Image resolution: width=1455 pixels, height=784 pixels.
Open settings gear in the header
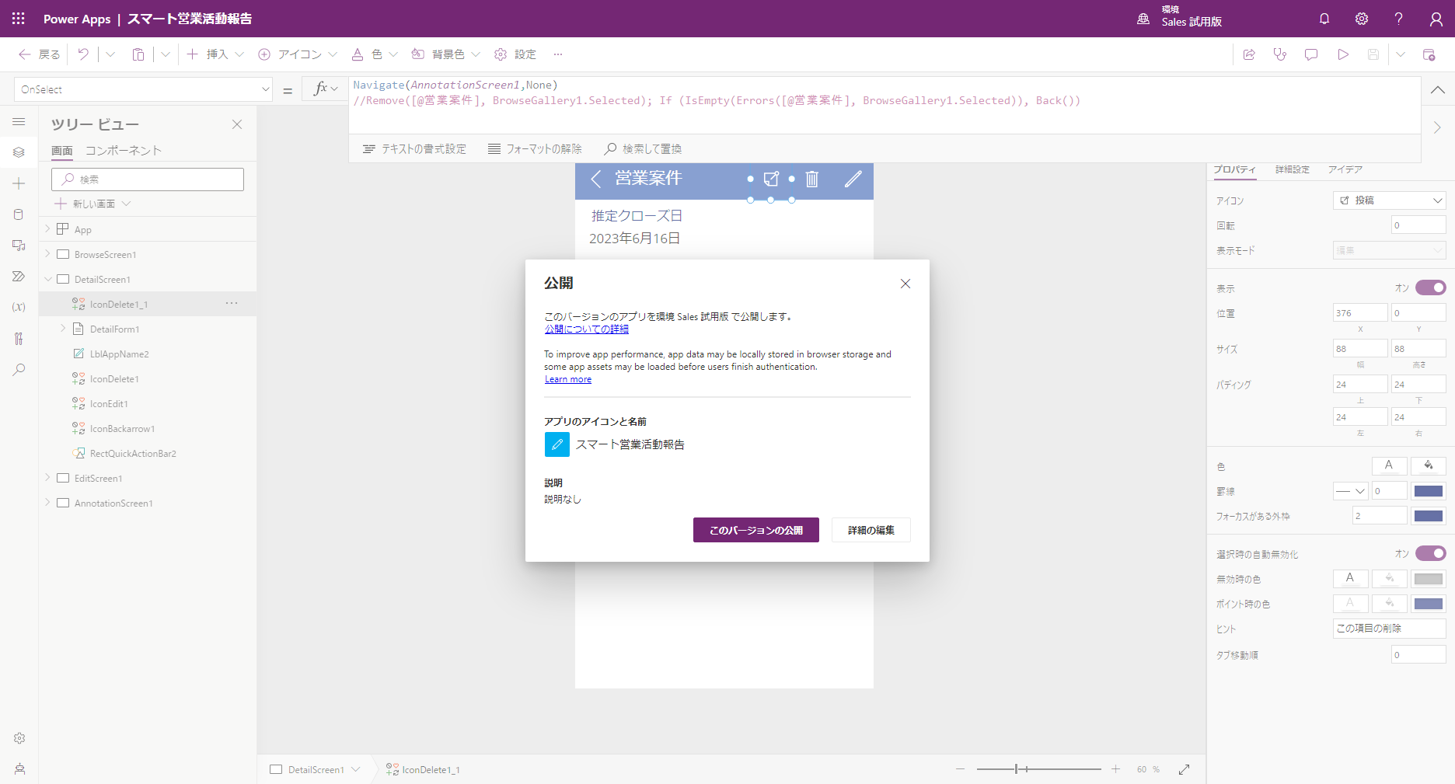click(x=1362, y=19)
